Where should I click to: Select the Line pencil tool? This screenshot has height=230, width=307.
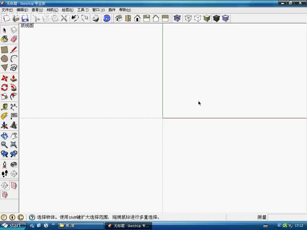point(14,50)
